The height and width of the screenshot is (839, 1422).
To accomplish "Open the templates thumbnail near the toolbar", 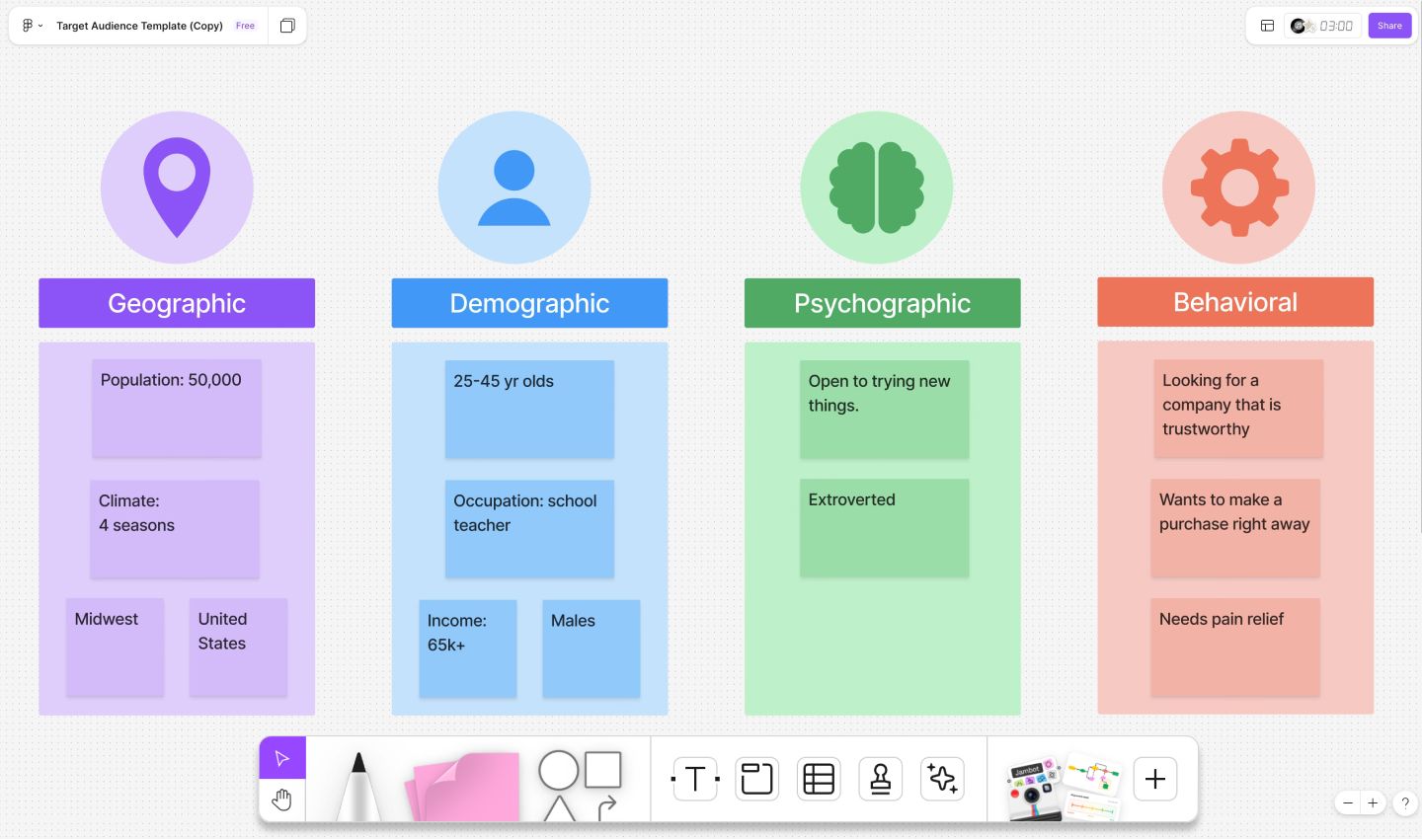I will click(1091, 779).
